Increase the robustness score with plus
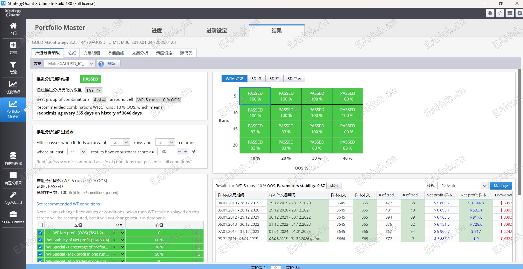The height and width of the screenshot is (269, 523). point(185,151)
